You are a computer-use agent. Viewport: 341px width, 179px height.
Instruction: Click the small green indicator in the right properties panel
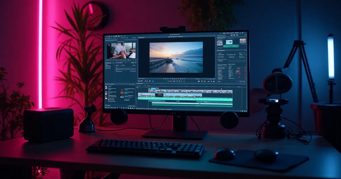[x=242, y=57]
